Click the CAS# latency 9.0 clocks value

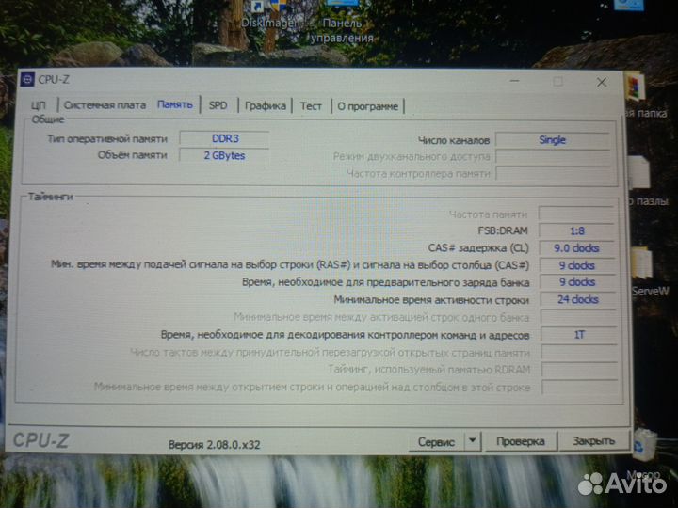[x=577, y=248]
